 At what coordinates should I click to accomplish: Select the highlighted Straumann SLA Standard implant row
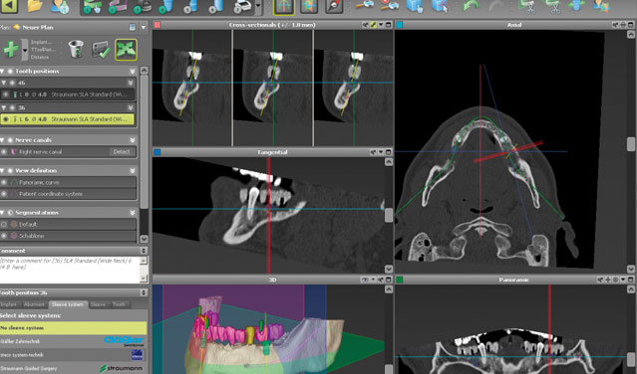tap(68, 119)
